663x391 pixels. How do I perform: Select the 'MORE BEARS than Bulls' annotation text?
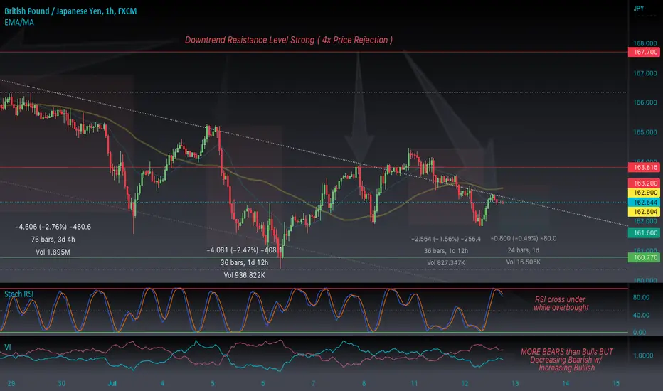[566, 360]
